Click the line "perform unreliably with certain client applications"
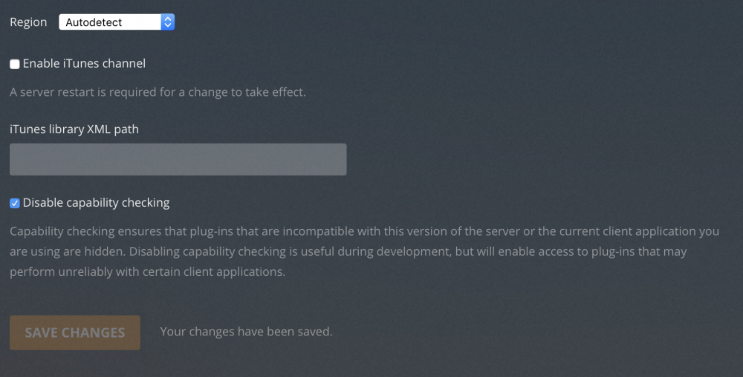The height and width of the screenshot is (377, 743). (x=147, y=271)
